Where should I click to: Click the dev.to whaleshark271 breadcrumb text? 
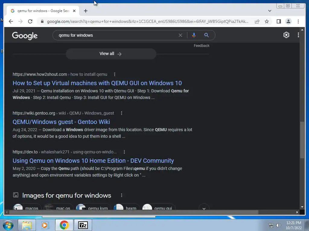pyautogui.click(x=65, y=152)
